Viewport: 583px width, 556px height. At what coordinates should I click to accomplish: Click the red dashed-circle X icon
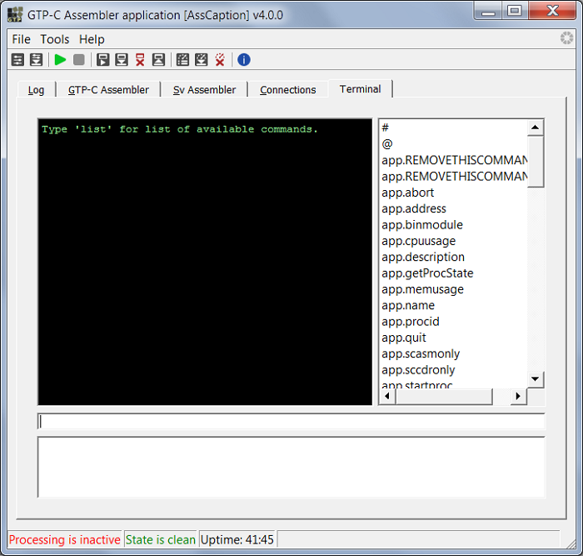(220, 59)
